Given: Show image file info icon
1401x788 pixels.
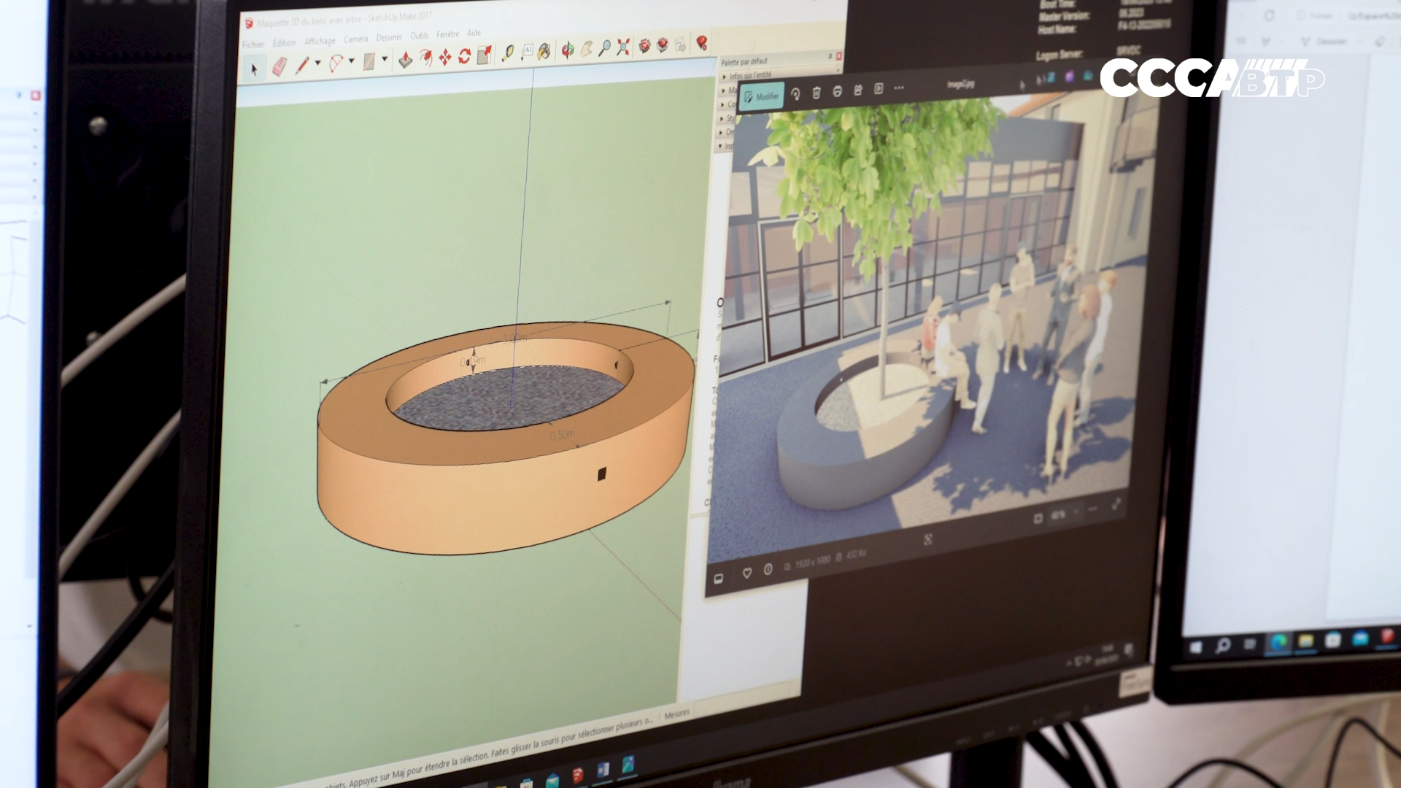Looking at the screenshot, I should tap(768, 569).
